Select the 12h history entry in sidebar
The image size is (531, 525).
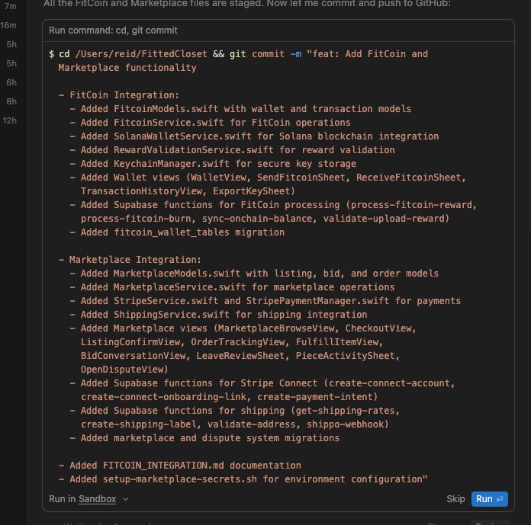click(x=9, y=120)
